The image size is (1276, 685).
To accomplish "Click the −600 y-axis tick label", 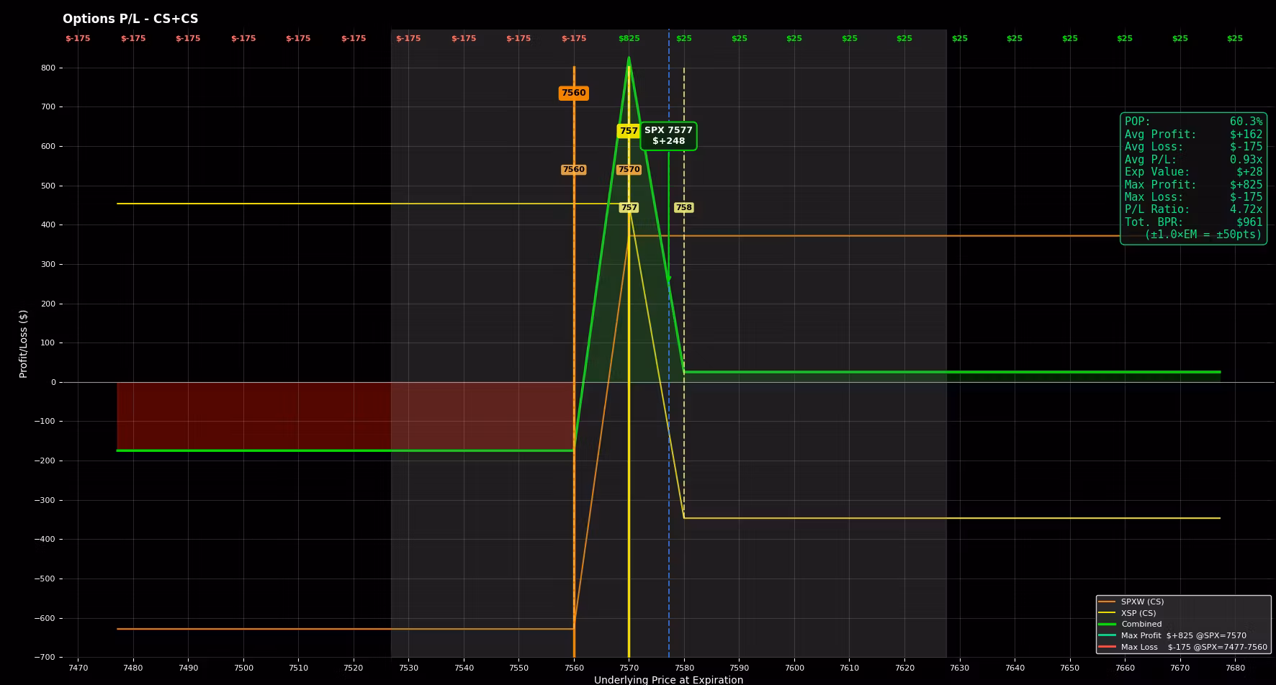I will (44, 618).
